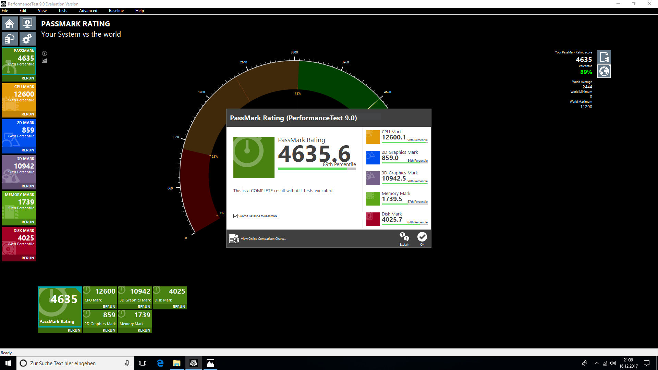This screenshot has height=370, width=658.
Task: Open the Baseline menu
Action: click(116, 11)
